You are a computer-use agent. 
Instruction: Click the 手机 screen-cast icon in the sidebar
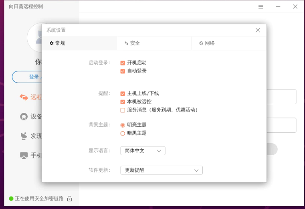[x=24, y=155]
